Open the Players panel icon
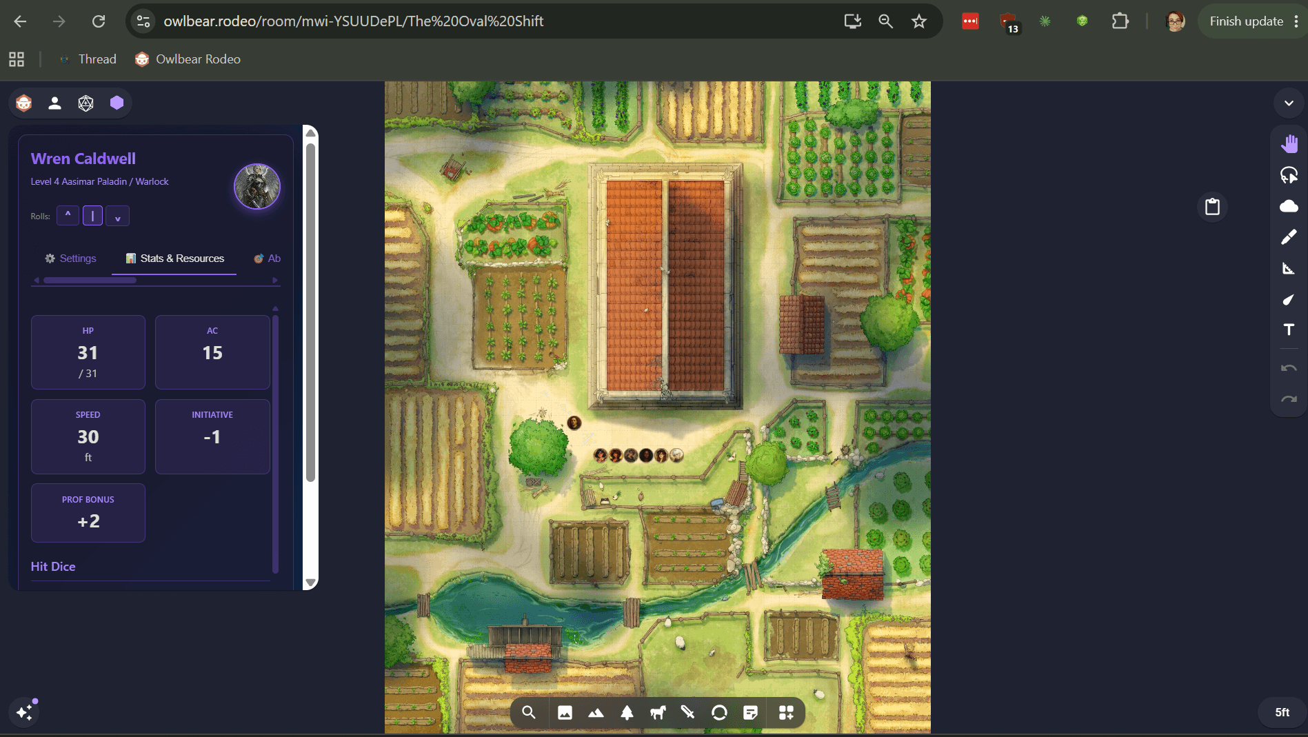The image size is (1308, 737). point(54,103)
